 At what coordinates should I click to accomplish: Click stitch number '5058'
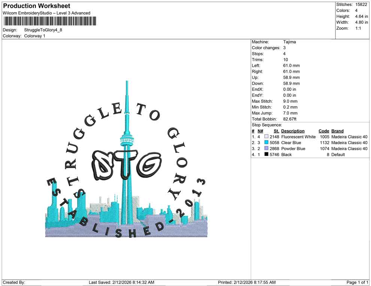[x=274, y=142]
